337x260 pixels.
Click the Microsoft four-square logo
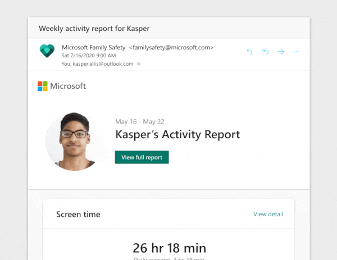coord(43,86)
